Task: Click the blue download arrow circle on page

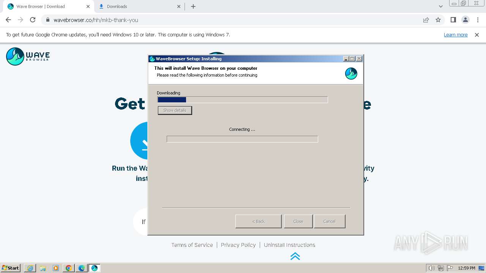Action: click(x=139, y=141)
